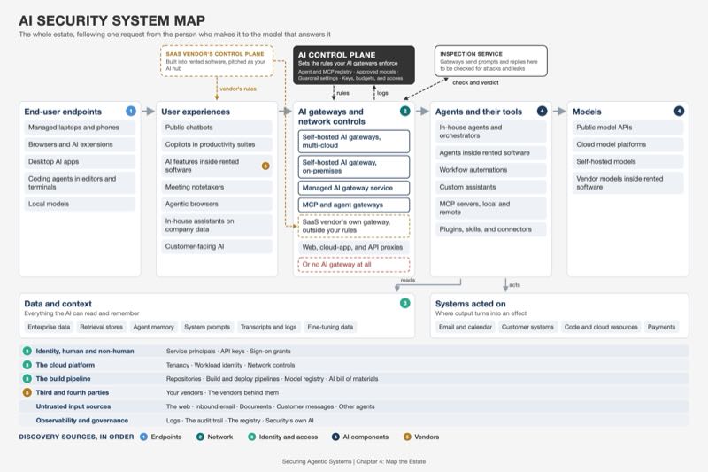
Task: Select 'Agentic browsers' item
Action: 217,205
